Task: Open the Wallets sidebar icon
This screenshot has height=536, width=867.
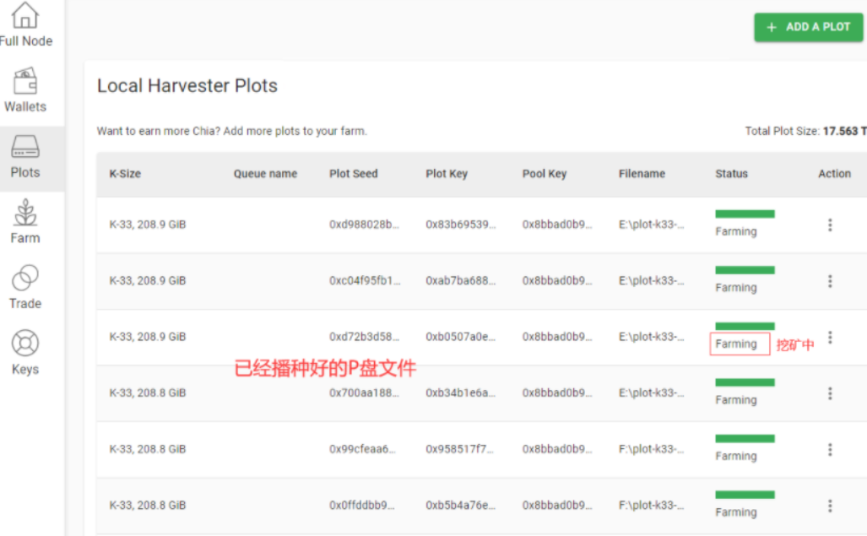Action: click(25, 81)
